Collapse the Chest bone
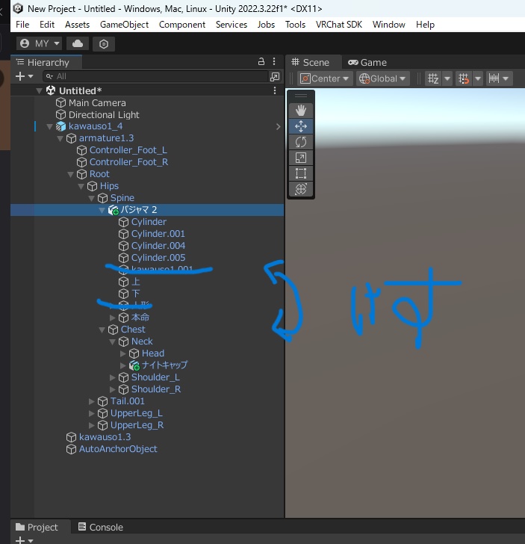525x544 pixels. point(102,330)
